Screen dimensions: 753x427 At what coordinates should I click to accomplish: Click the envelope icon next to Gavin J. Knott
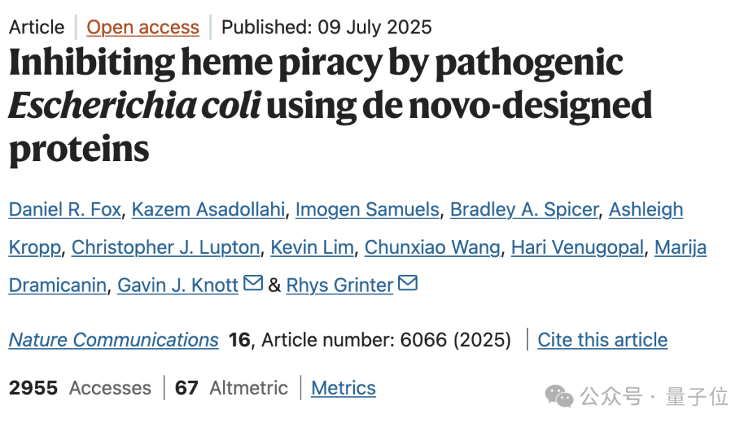click(x=253, y=284)
